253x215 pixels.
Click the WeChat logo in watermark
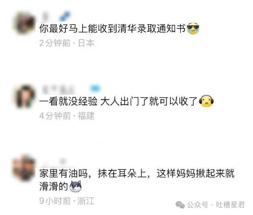[x=180, y=205]
